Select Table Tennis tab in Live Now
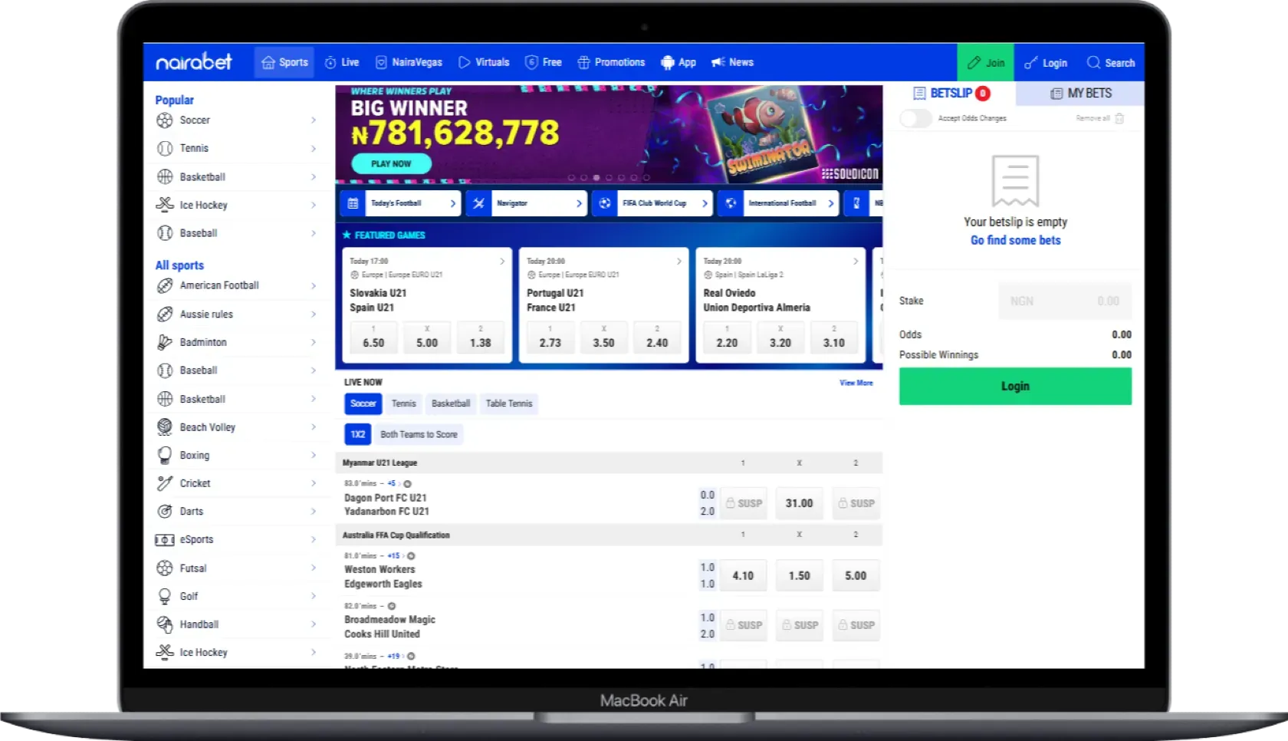Viewport: 1288px width, 741px height. coord(509,403)
